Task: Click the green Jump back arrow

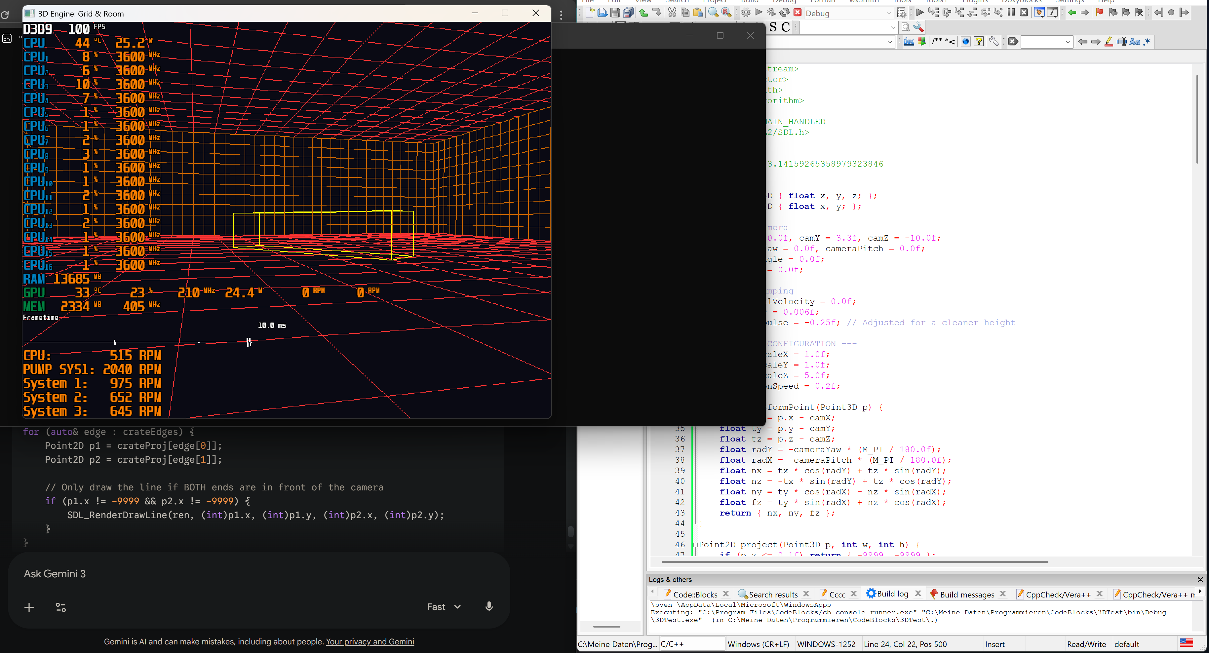Action: (1072, 13)
